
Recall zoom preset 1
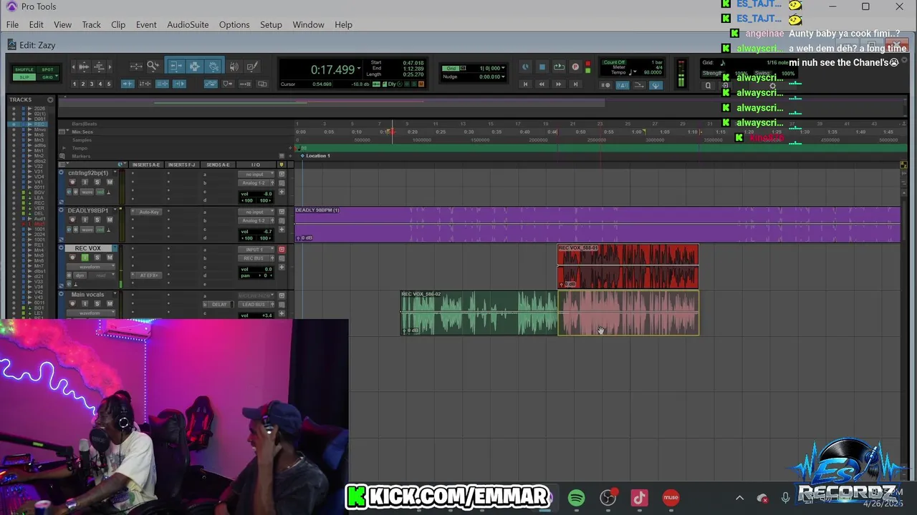tap(75, 84)
